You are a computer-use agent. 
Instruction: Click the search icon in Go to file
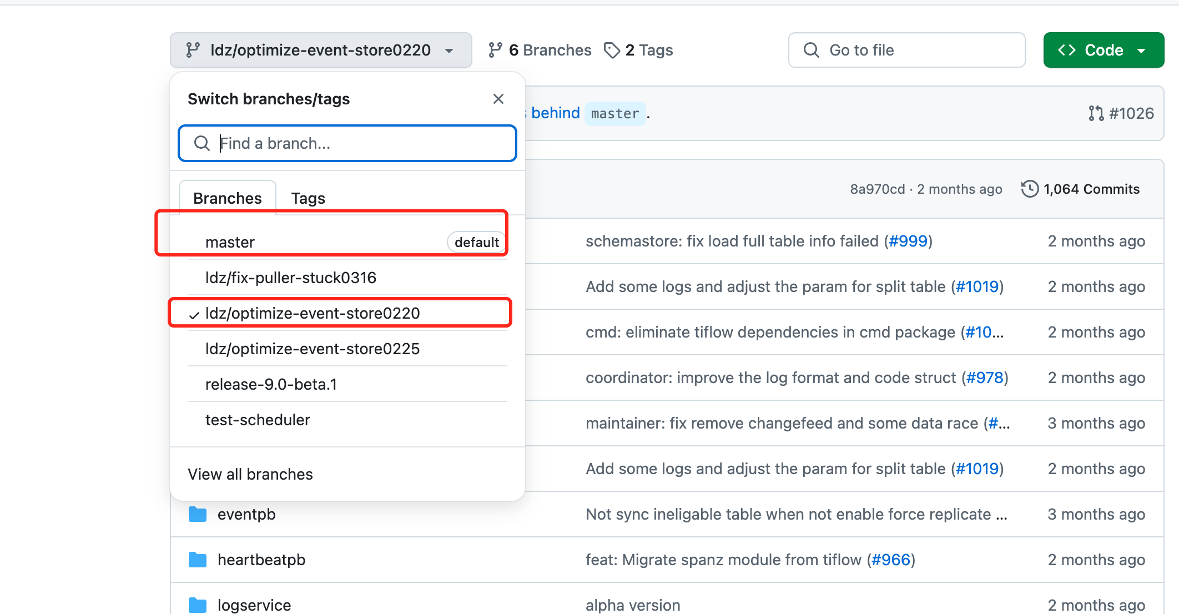[811, 50]
